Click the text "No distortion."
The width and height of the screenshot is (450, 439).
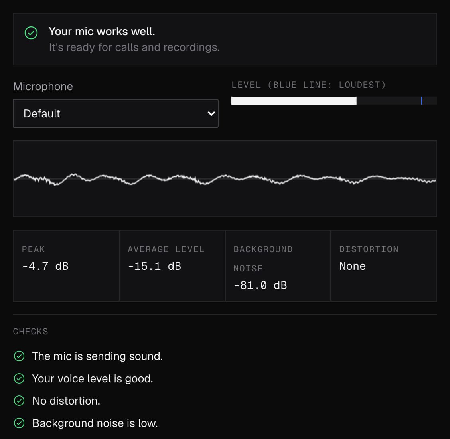(66, 401)
